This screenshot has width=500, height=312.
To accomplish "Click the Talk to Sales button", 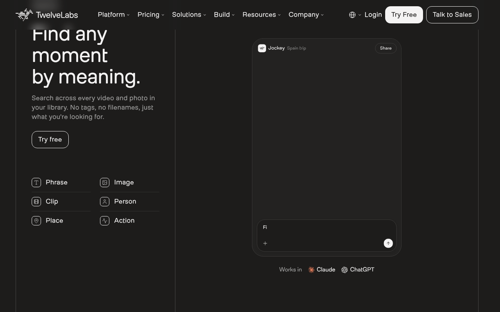I will 452,15.
